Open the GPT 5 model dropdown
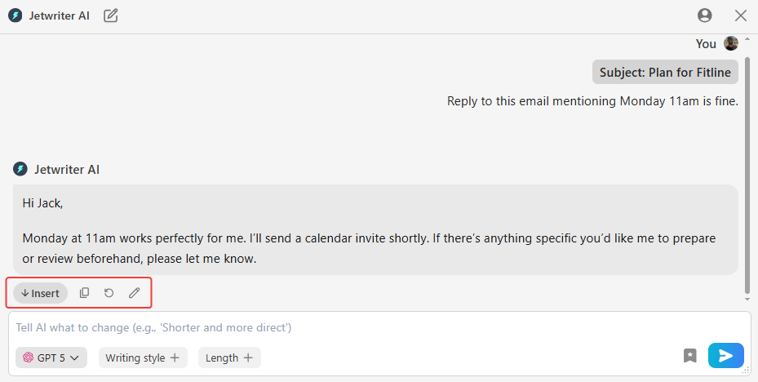The width and height of the screenshot is (758, 382). click(x=51, y=358)
